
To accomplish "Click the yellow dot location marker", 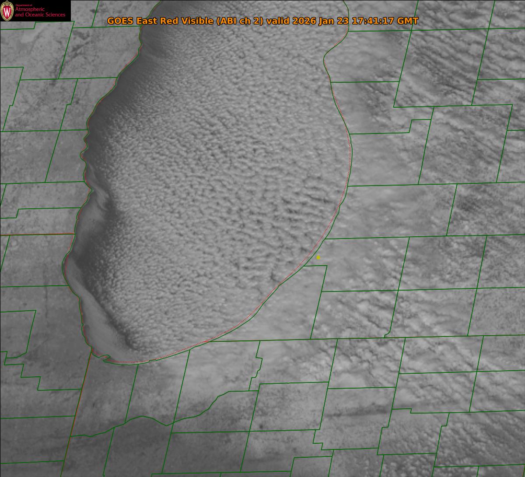I will point(318,257).
